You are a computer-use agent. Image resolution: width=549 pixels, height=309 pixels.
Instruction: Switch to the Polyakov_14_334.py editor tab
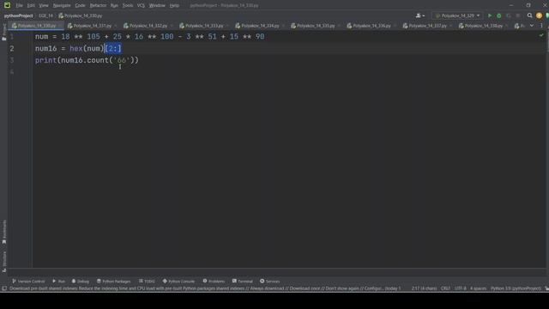point(260,26)
